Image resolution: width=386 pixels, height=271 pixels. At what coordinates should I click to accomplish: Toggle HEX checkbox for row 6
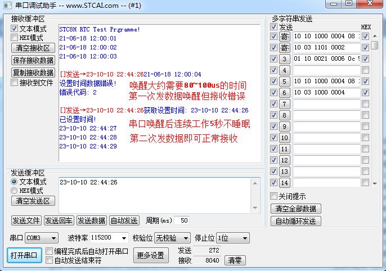click(365, 92)
